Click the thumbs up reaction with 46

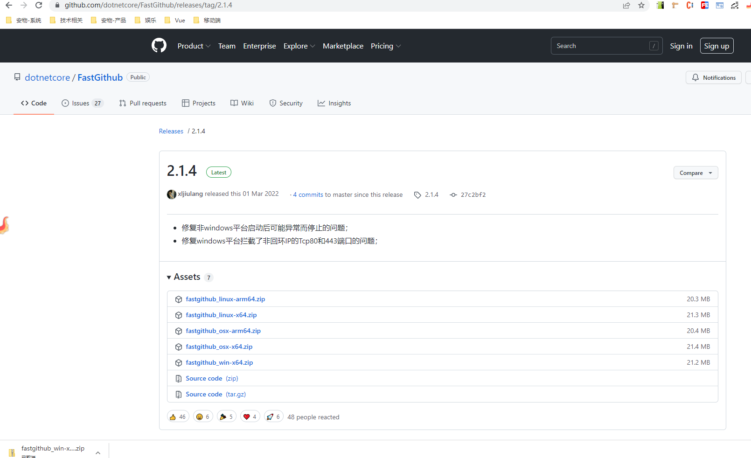178,416
